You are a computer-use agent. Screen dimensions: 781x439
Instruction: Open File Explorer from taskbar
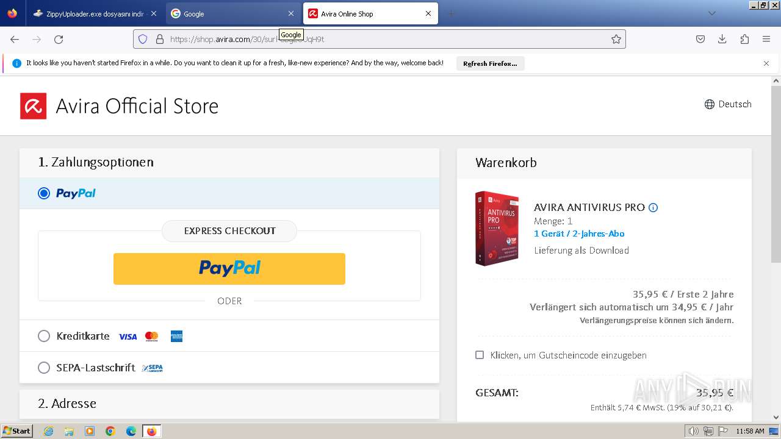(69, 431)
